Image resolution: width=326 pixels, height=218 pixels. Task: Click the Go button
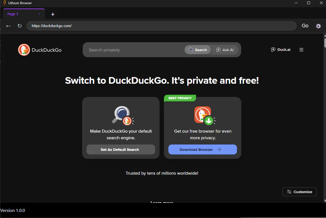tap(305, 26)
